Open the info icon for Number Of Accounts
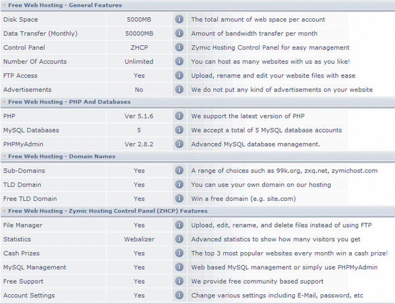The height and width of the screenshot is (304, 395). [x=179, y=62]
